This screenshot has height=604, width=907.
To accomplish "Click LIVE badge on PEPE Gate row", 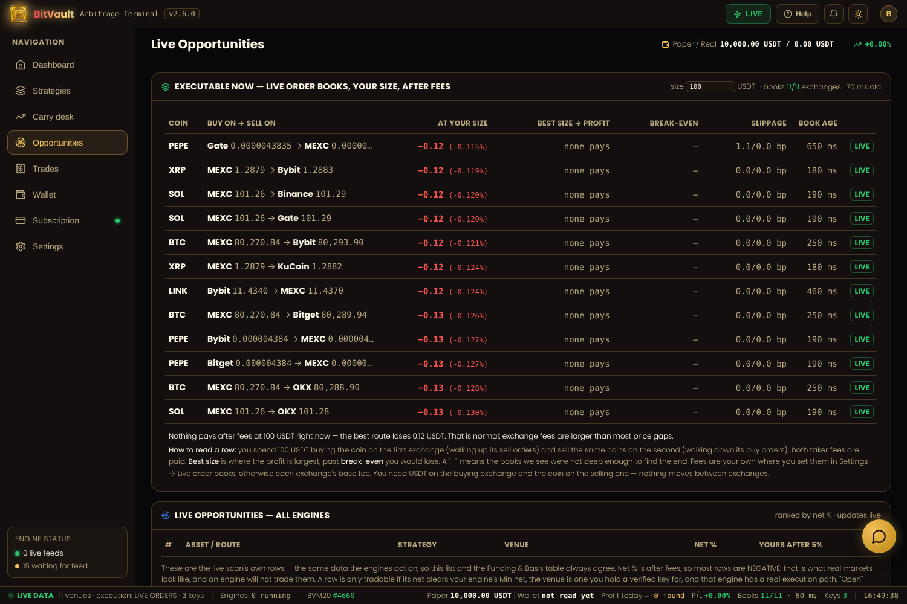I will click(862, 146).
